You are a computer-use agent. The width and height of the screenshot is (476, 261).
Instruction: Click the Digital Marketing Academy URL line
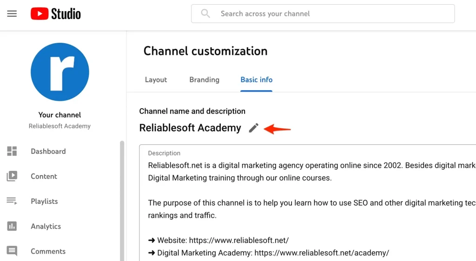tap(268, 253)
